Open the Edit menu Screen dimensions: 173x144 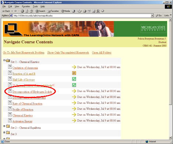[10, 7]
